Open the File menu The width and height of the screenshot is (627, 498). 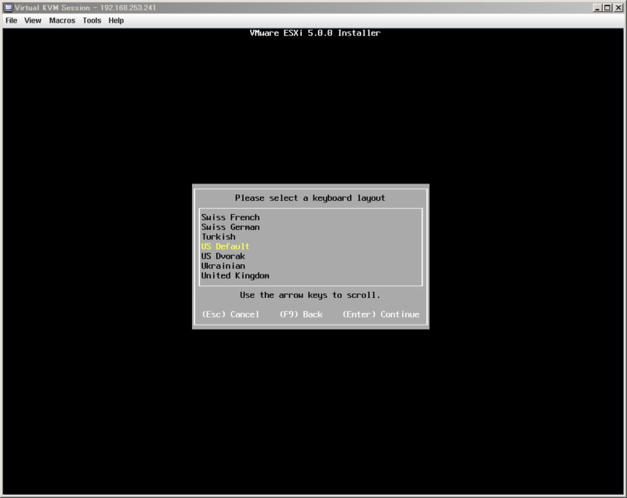(x=11, y=20)
